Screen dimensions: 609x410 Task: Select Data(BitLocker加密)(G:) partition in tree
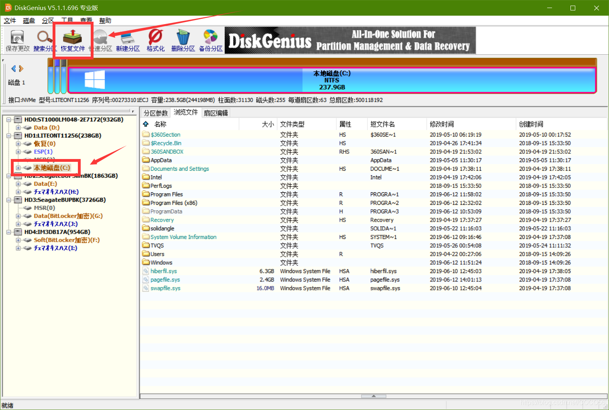68,216
